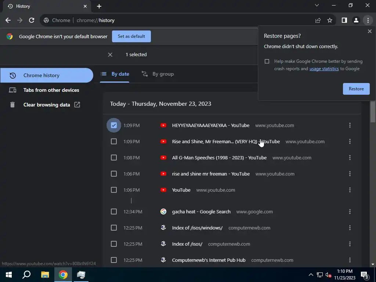Open more actions for rise and shine mr freeman
Viewport: 376px width, 282px height.
coord(350,174)
